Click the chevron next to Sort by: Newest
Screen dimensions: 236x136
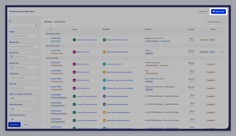(224, 22)
